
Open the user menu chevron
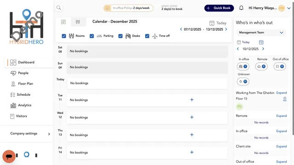coord(289,8)
